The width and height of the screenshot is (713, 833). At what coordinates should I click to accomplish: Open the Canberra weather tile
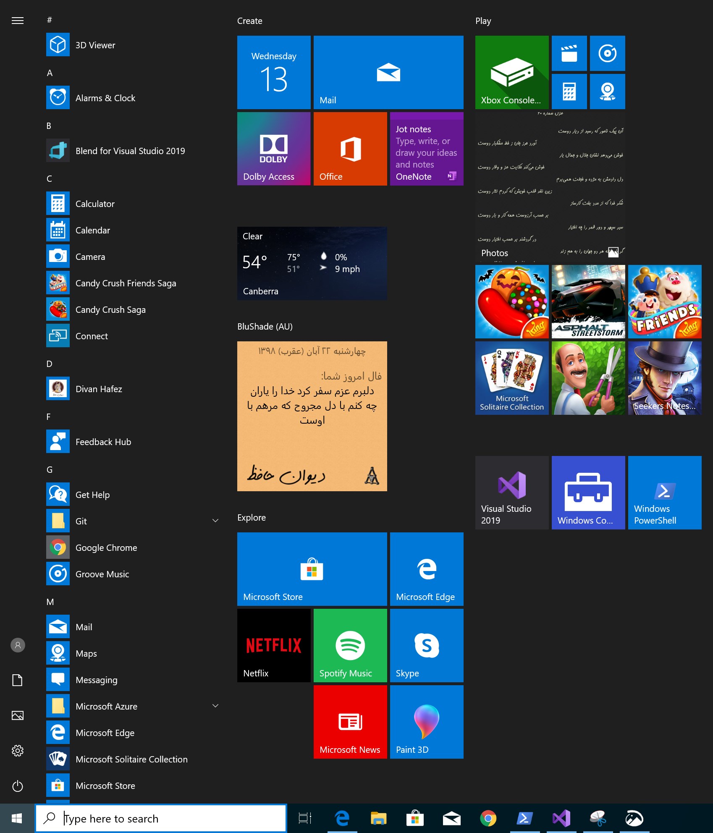click(x=312, y=263)
